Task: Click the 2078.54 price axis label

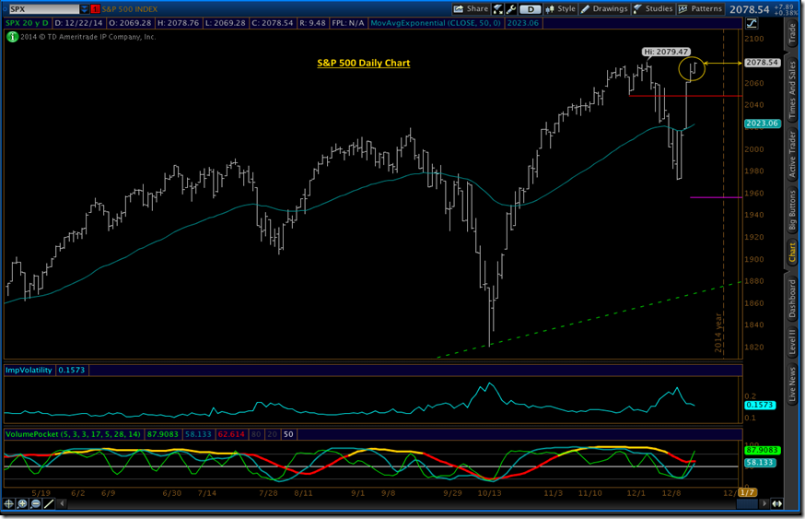Action: coord(763,63)
